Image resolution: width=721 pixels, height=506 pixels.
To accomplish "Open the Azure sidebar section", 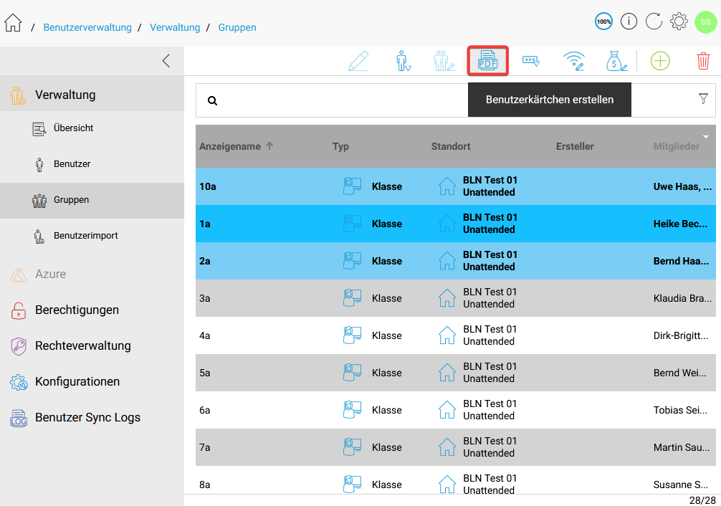I will [x=92, y=275].
